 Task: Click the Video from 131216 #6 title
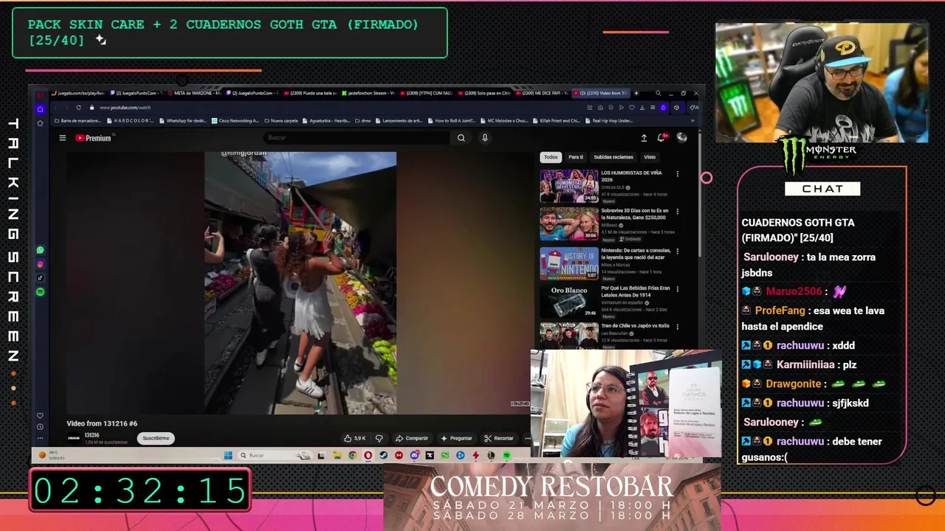102,423
